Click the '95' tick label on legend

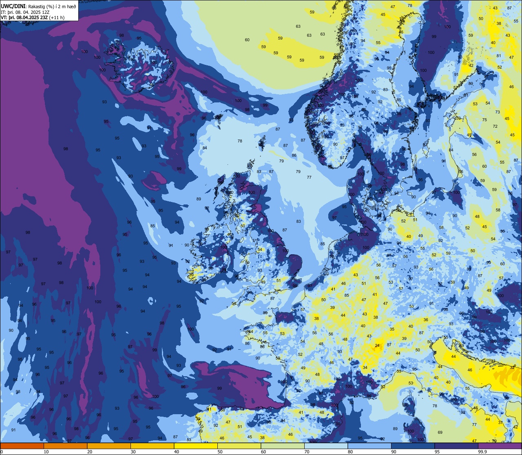pos(437,452)
